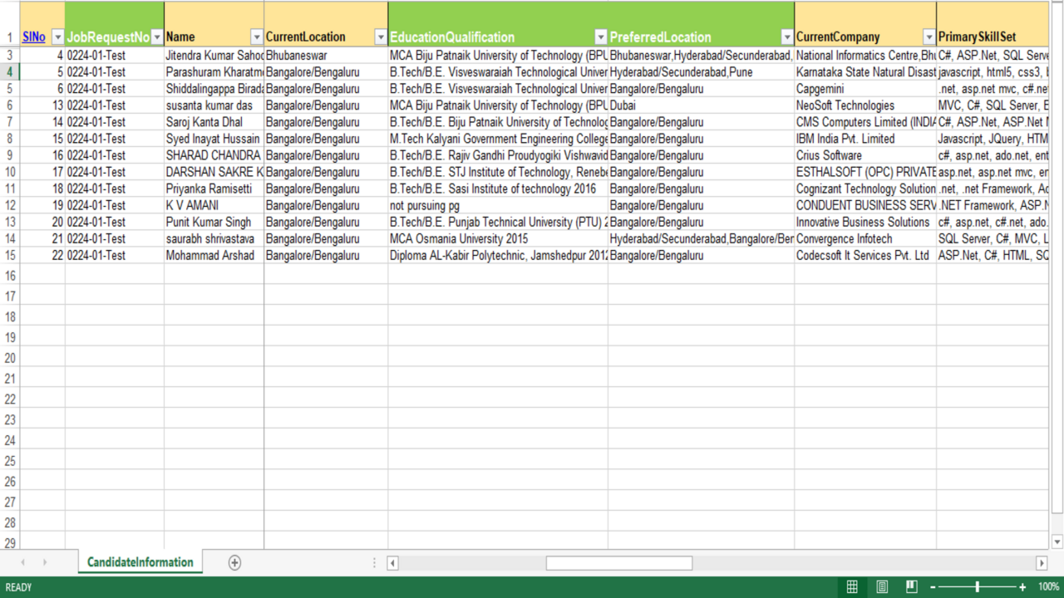Click the vertical scrollbar down arrow

click(x=1057, y=542)
